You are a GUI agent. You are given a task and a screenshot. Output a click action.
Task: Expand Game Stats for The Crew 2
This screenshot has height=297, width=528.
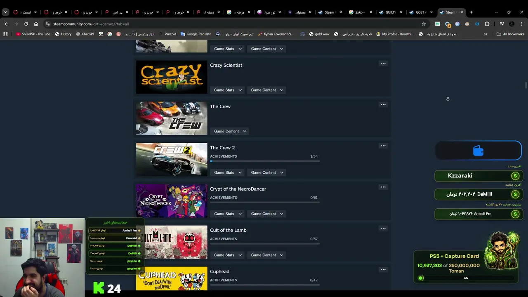coord(228,172)
